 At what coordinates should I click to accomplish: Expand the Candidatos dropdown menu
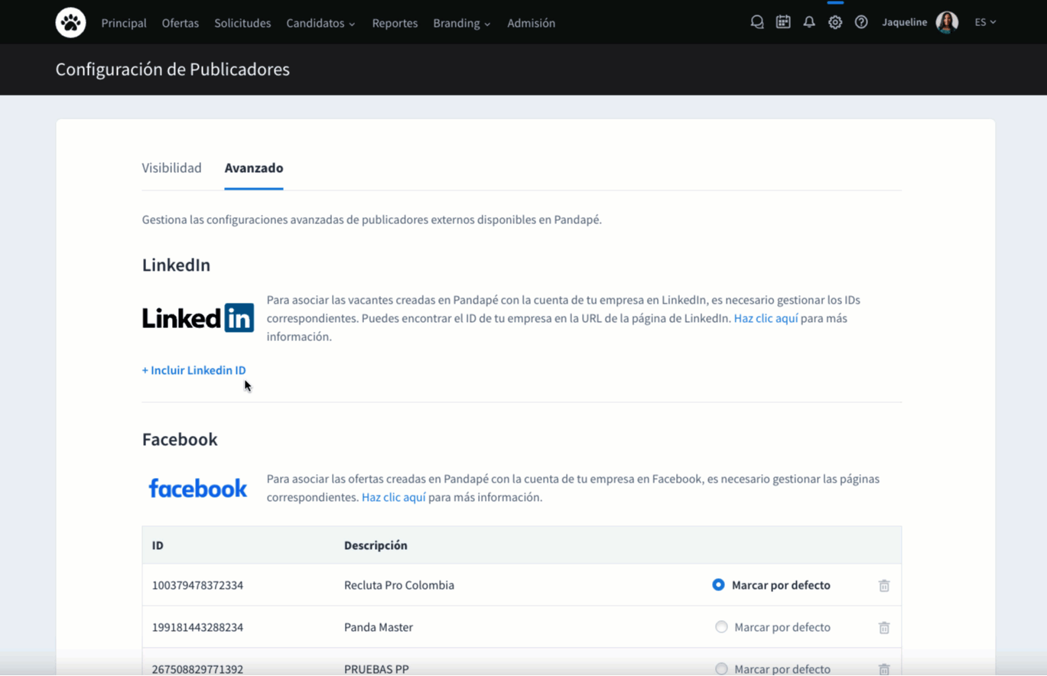coord(320,23)
